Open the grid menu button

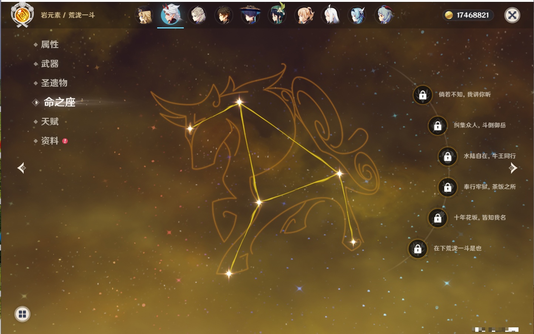[22, 314]
